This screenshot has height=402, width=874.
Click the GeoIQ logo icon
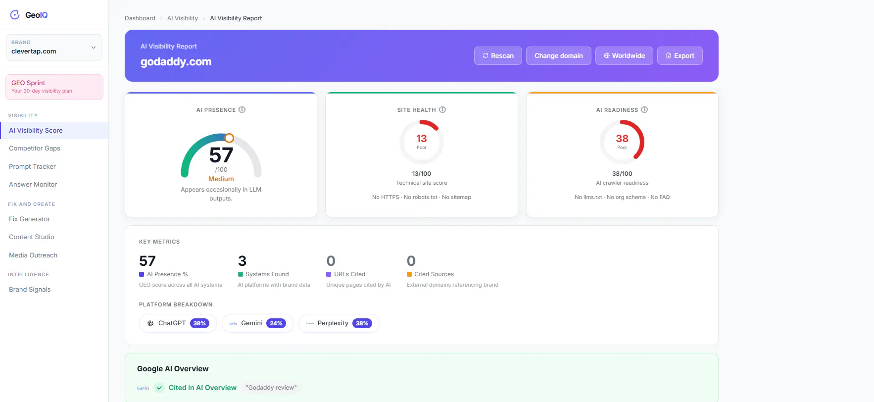point(15,15)
